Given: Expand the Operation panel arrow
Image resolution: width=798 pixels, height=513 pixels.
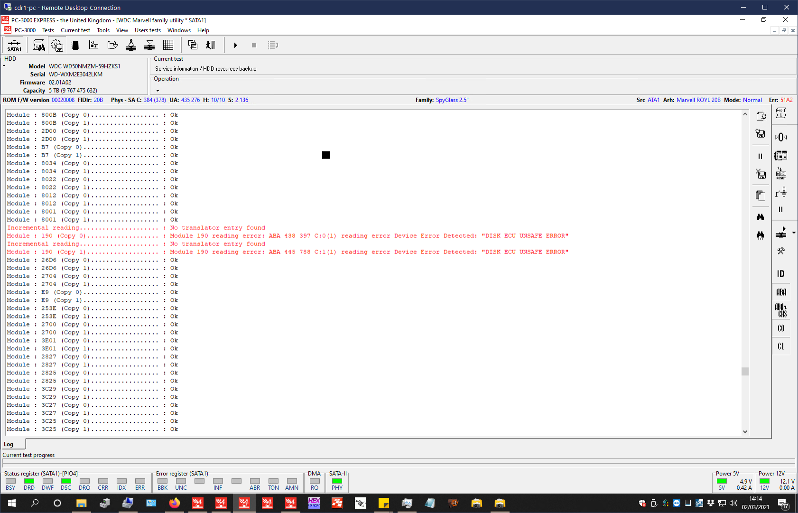Looking at the screenshot, I should pyautogui.click(x=158, y=91).
